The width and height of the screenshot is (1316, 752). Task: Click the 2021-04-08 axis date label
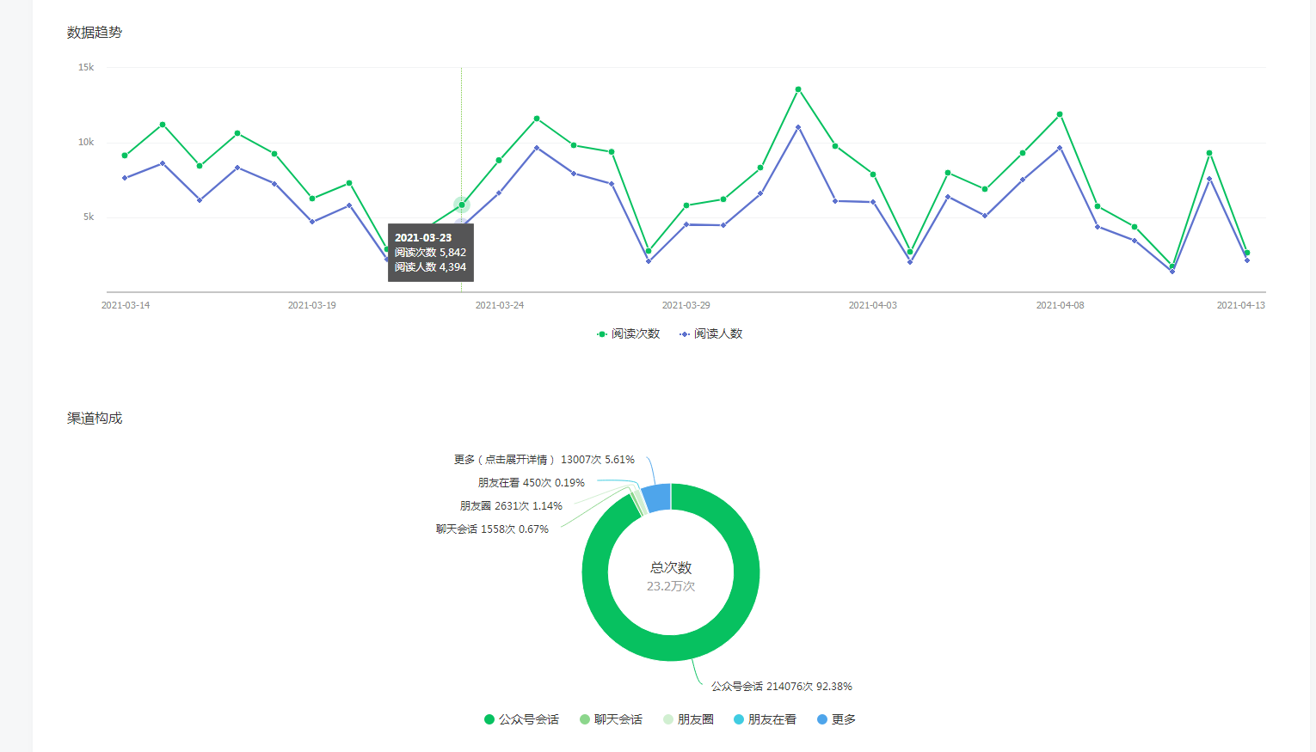[1061, 305]
